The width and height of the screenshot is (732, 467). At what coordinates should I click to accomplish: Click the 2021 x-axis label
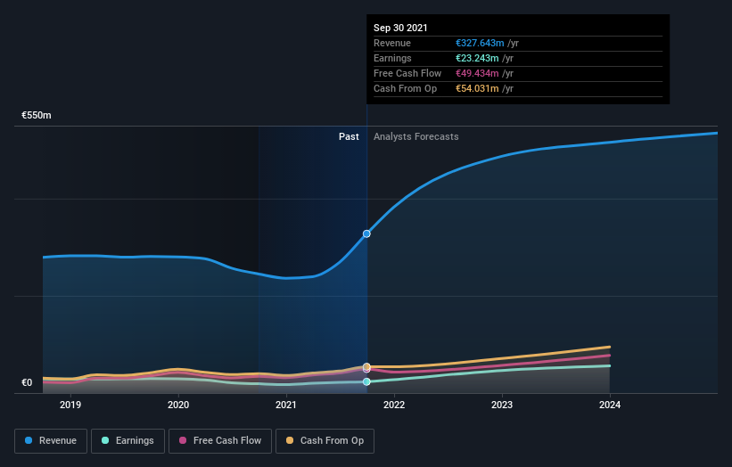pyautogui.click(x=286, y=405)
